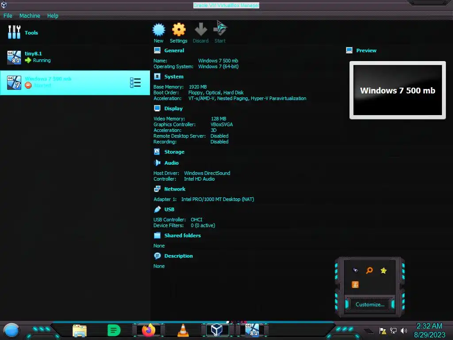Click the taskbar clock showing 2:32 AM
This screenshot has width=453, height=340.
(429, 330)
